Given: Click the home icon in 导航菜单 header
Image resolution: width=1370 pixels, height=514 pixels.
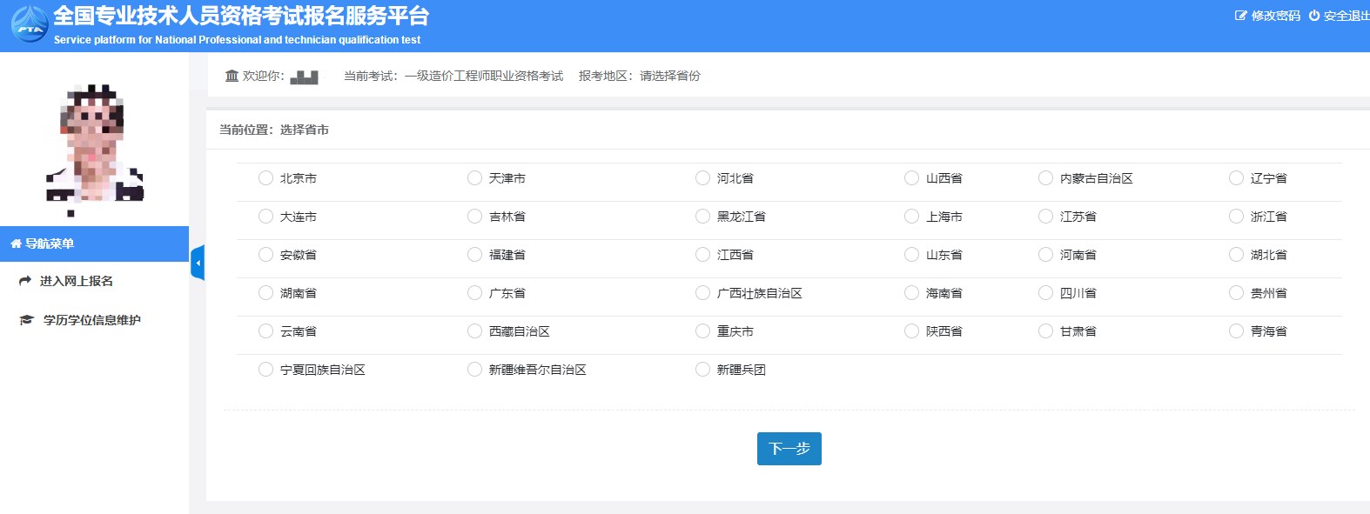Looking at the screenshot, I should point(16,244).
